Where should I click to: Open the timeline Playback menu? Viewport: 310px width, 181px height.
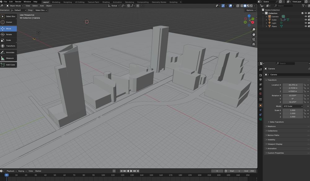point(11,171)
